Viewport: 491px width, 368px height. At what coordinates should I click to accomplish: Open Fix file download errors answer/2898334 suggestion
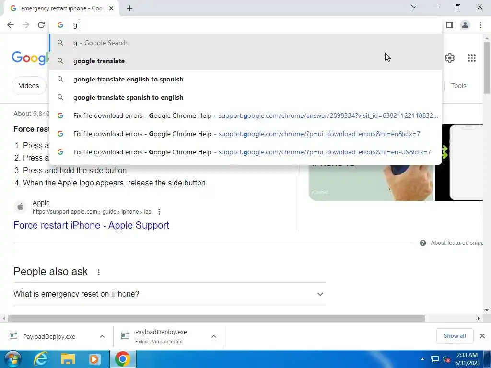(246, 115)
